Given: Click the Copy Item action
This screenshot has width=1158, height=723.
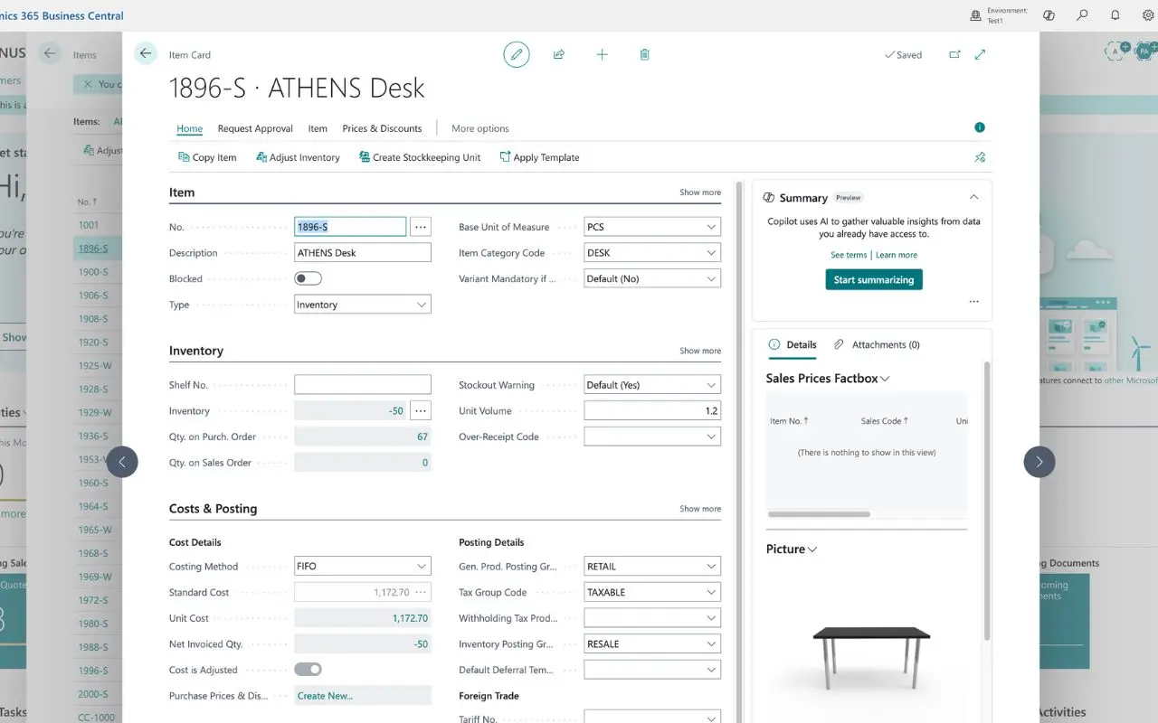Looking at the screenshot, I should [x=207, y=157].
